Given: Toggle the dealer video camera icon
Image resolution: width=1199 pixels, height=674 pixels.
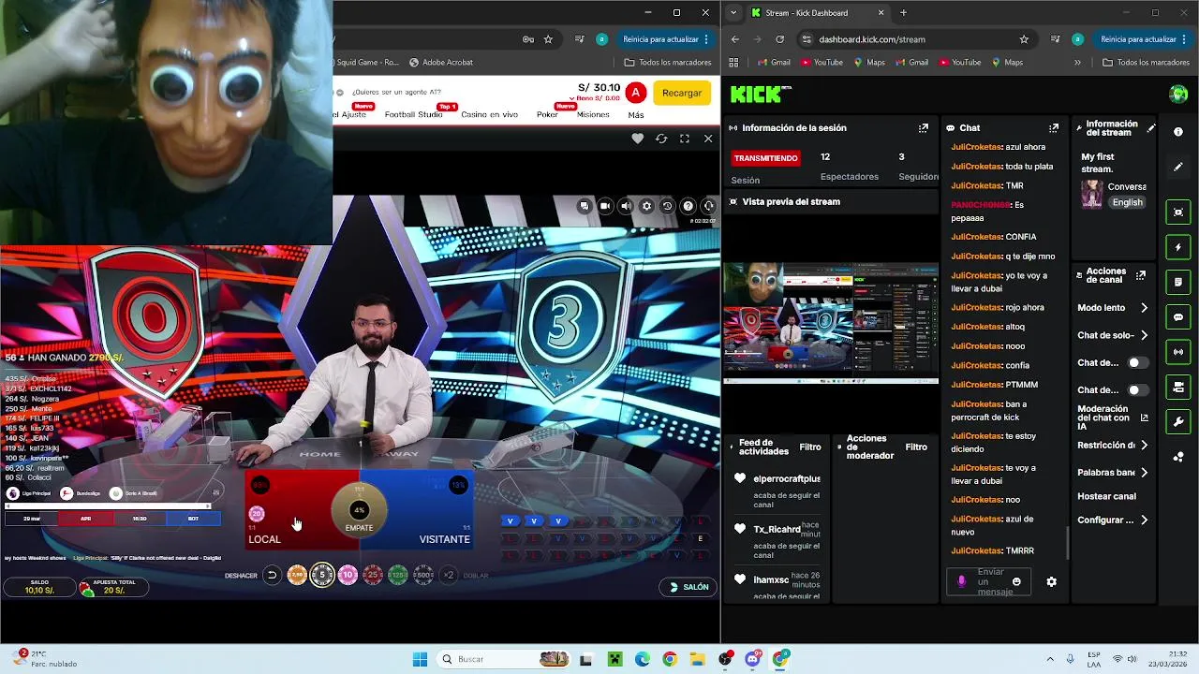Looking at the screenshot, I should tap(605, 206).
